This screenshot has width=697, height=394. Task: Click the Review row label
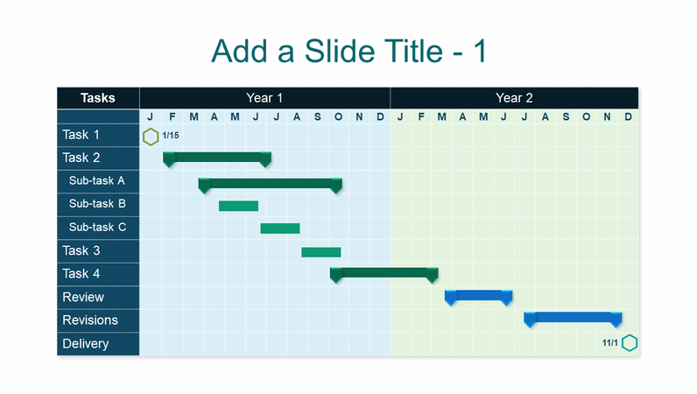[x=83, y=297]
